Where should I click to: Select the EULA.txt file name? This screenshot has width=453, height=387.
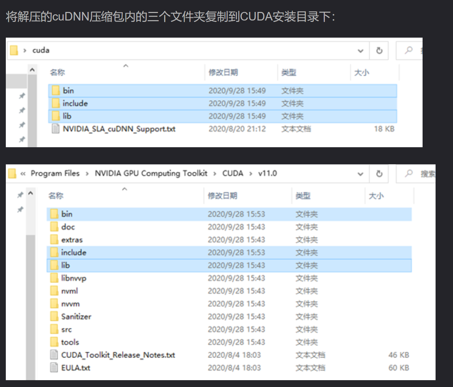(76, 368)
